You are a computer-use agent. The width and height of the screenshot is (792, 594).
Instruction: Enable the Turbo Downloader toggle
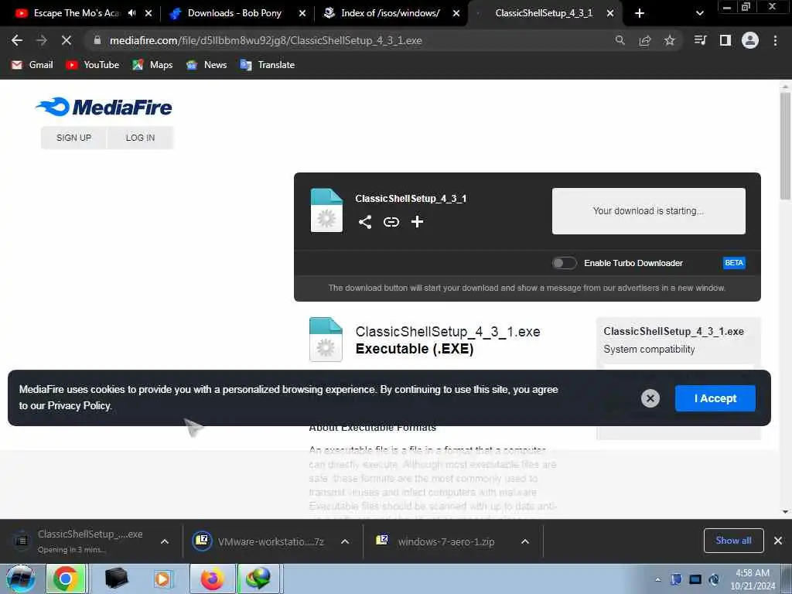click(564, 263)
